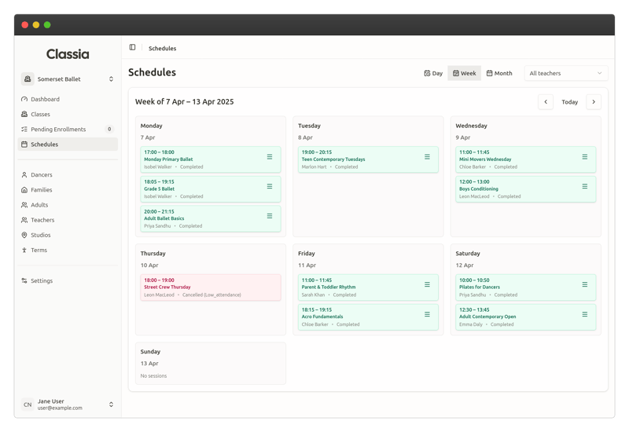This screenshot has width=629, height=432.
Task: Open menu icon for Grade 5 Ballet
Action: pyautogui.click(x=270, y=186)
